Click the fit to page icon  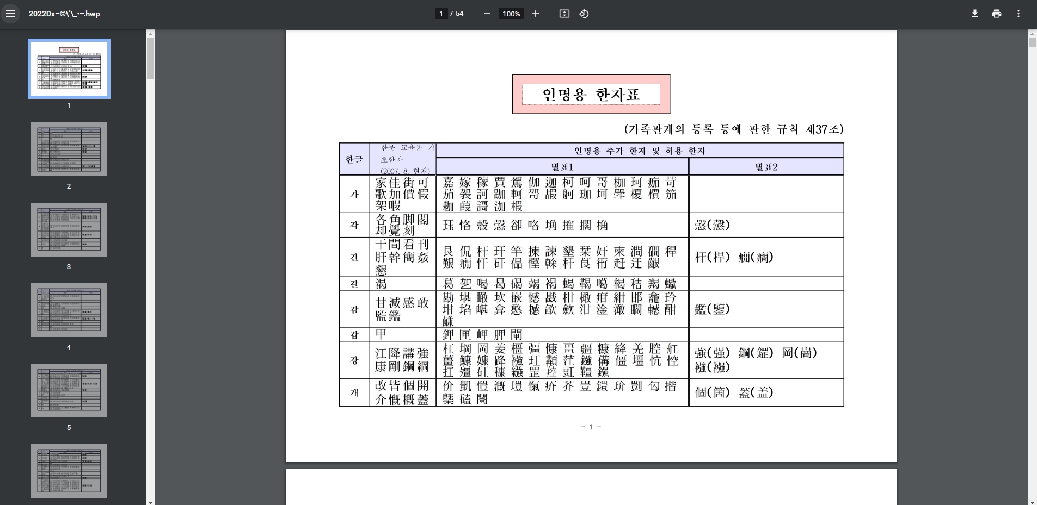[564, 14]
